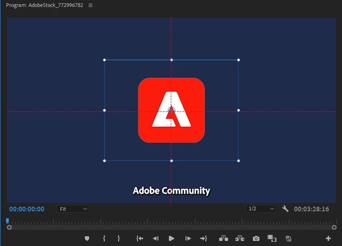The width and height of the screenshot is (342, 246).
Task: Click the bottom-right bounding box handle
Action: point(239,161)
